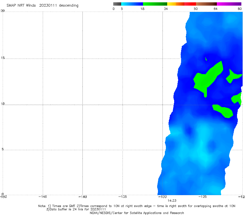Image resolution: width=245 pixels, height=215 pixels.
Task: Click the latitude axis label '5'
Action: [x=3, y=149]
